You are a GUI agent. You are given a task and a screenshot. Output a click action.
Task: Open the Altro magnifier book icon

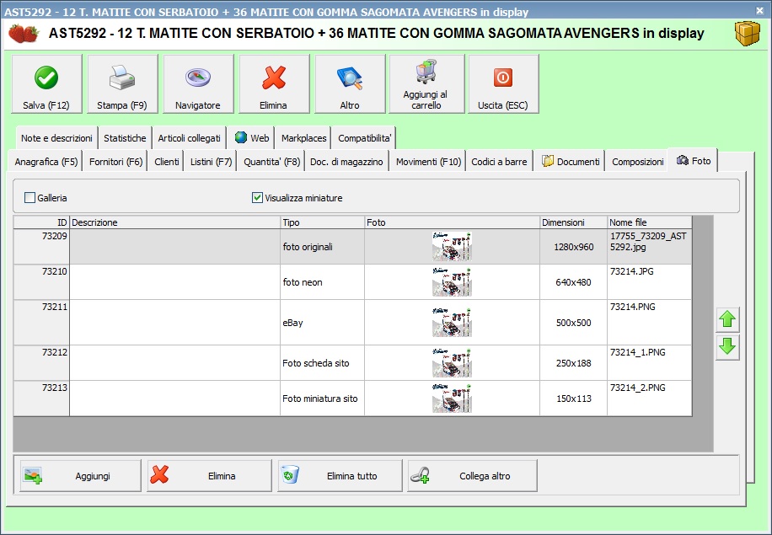[x=350, y=78]
